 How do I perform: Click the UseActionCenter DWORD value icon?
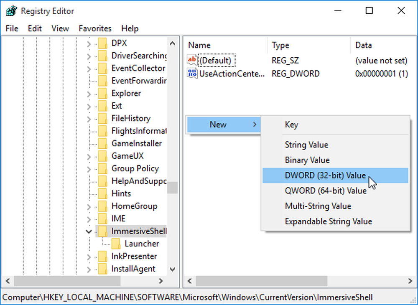192,74
